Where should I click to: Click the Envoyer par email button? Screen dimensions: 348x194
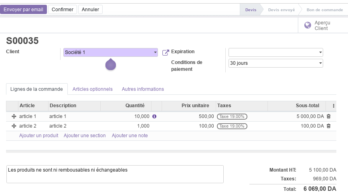coord(23,10)
